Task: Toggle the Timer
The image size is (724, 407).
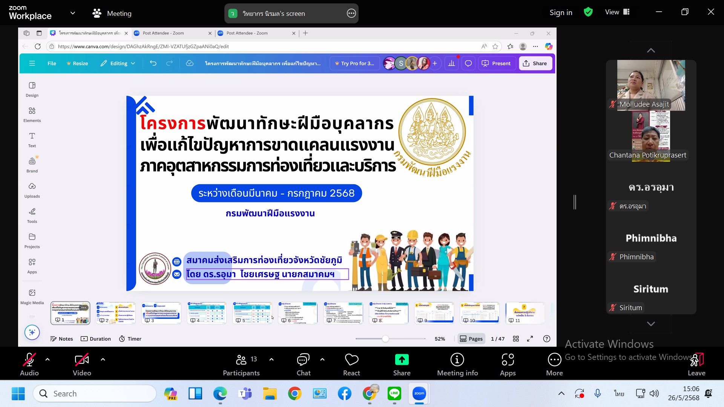Action: [x=130, y=339]
